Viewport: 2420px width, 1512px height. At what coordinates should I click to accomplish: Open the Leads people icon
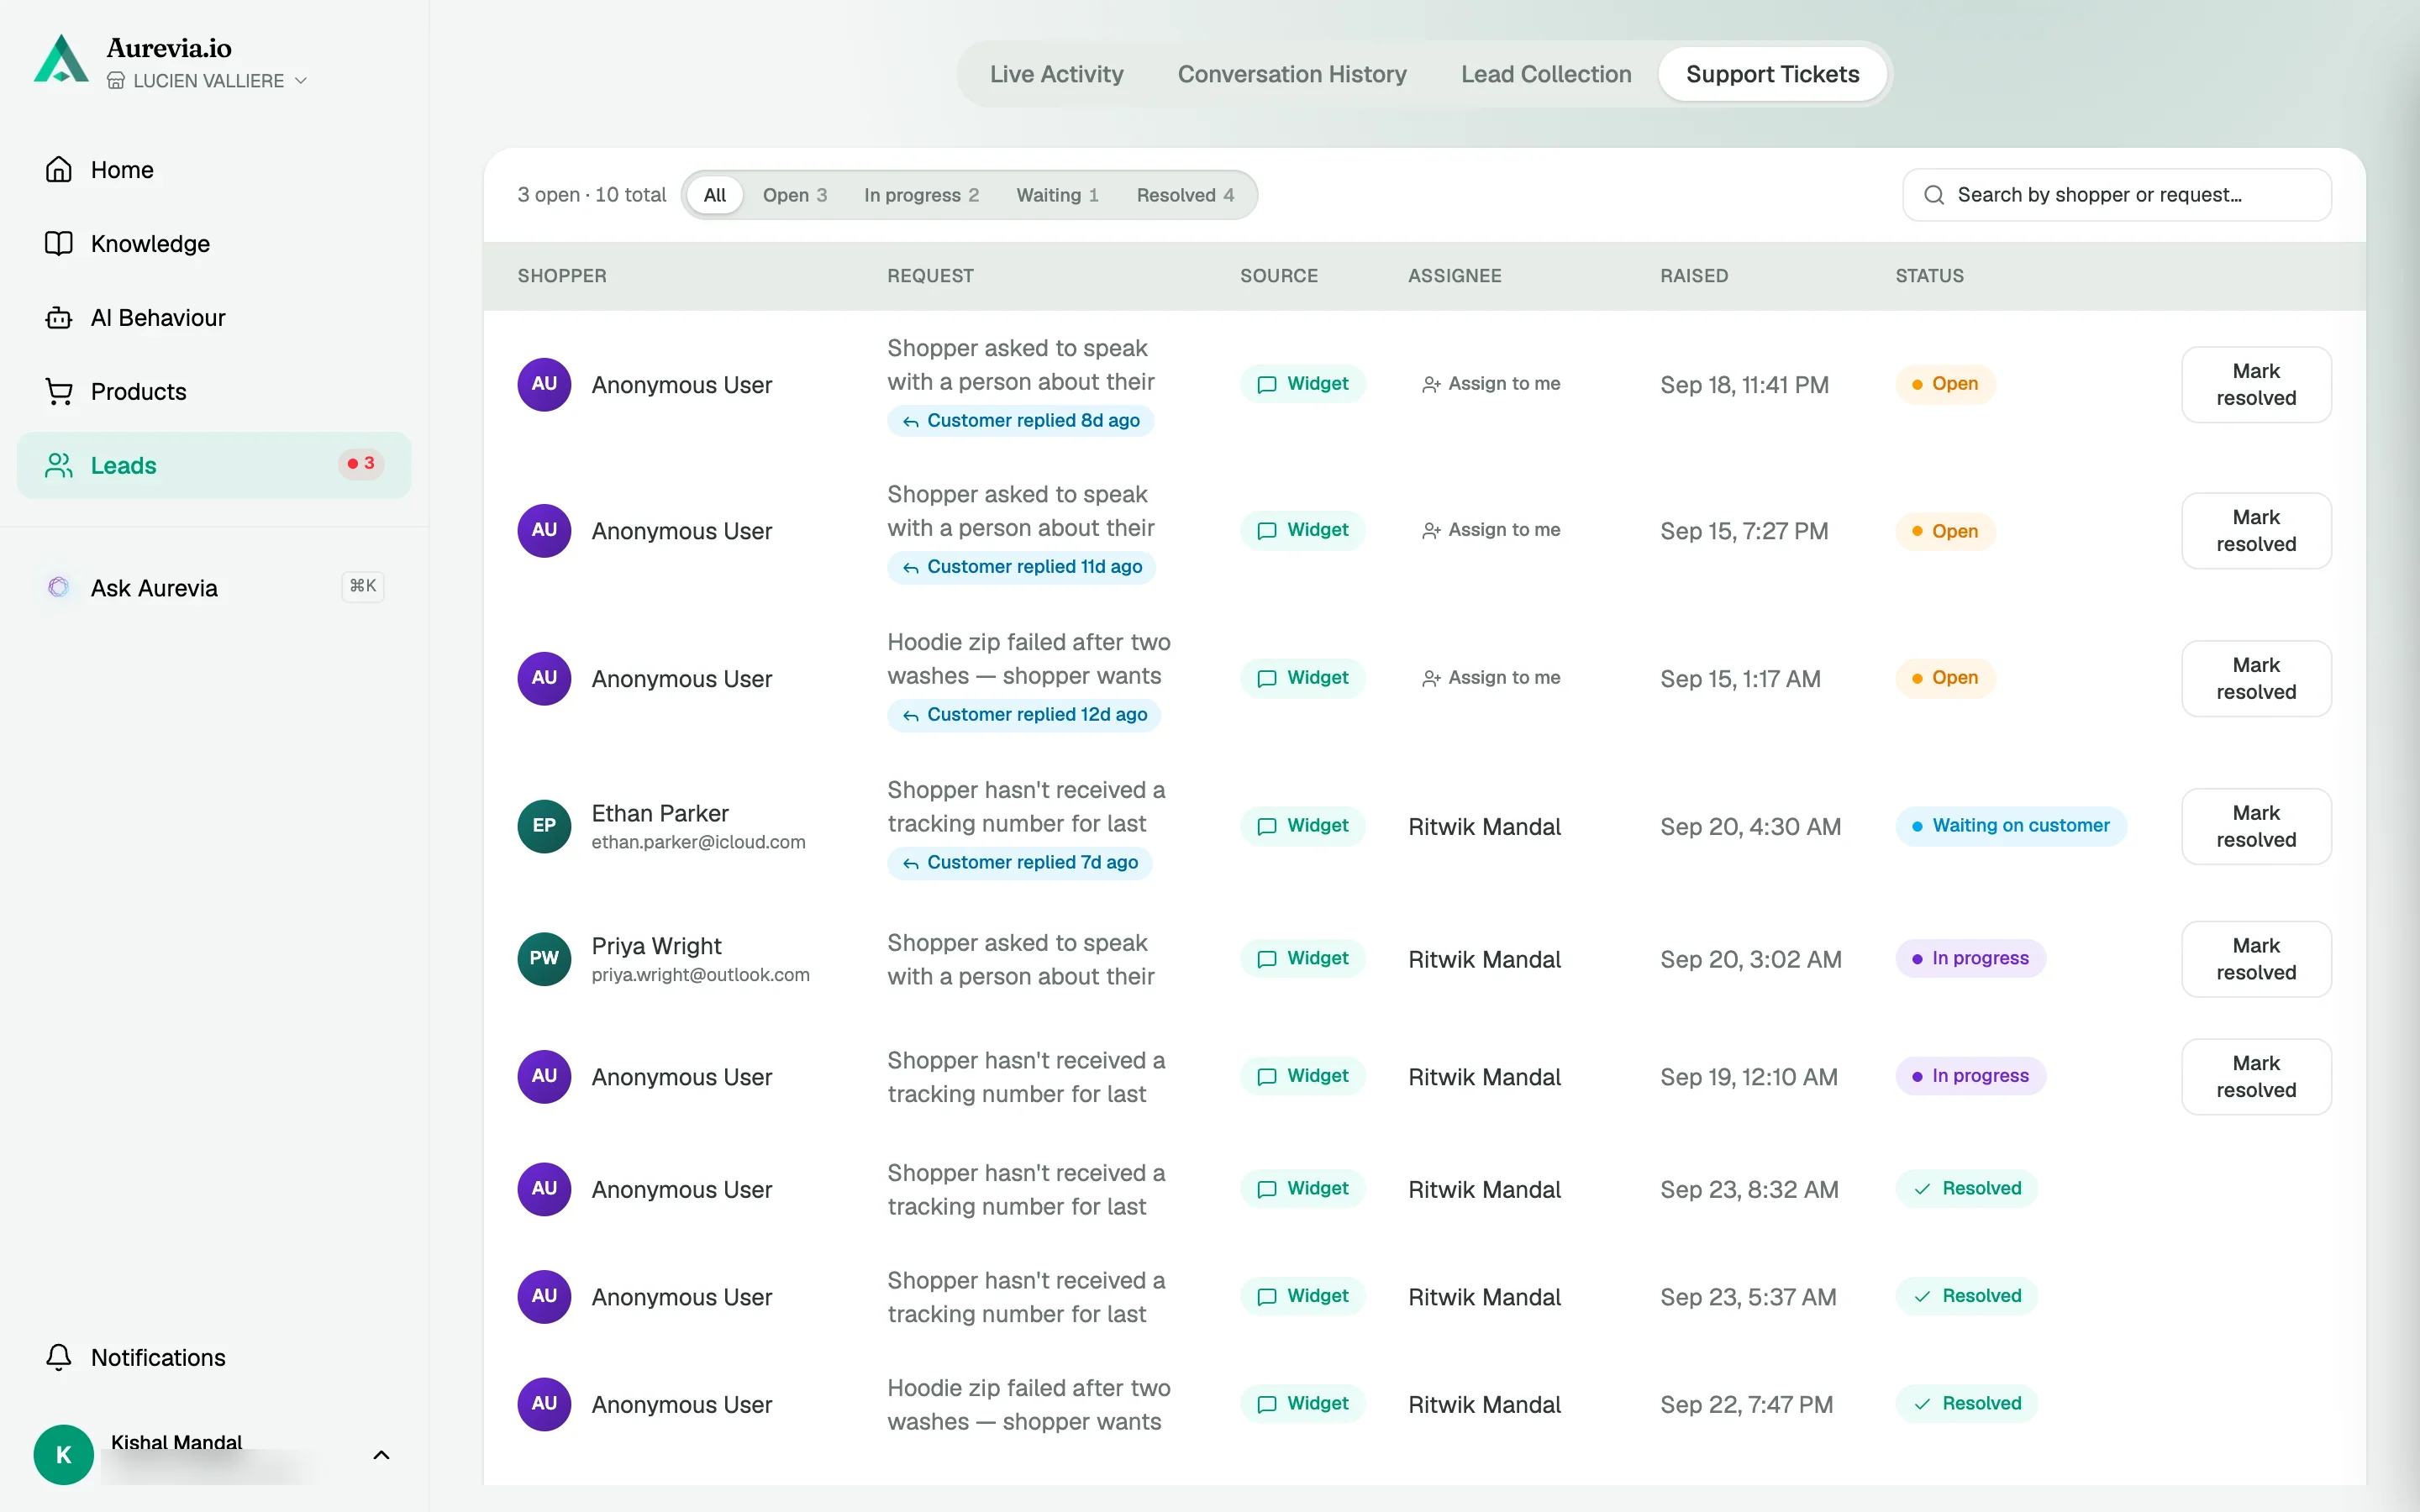[59, 465]
